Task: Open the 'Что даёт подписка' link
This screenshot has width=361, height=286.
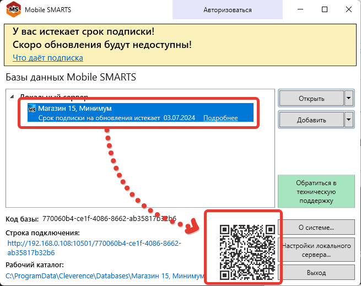Action: coord(47,57)
